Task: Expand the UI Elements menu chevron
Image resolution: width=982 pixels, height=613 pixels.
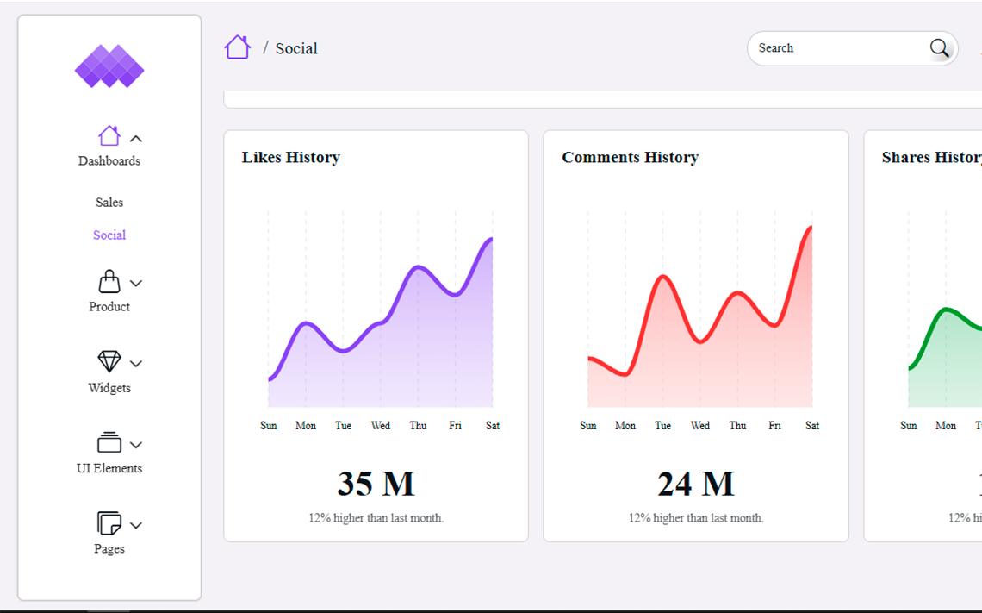Action: [x=136, y=445]
